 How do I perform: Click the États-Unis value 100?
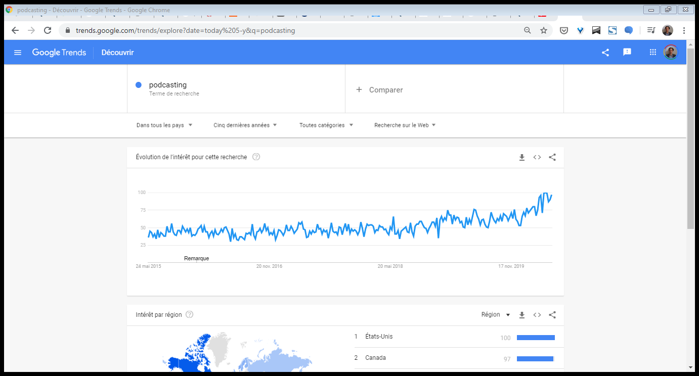(x=505, y=338)
